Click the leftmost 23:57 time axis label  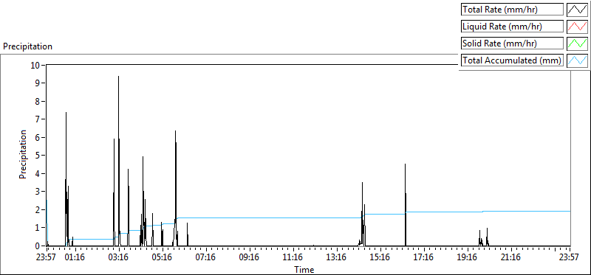click(47, 257)
